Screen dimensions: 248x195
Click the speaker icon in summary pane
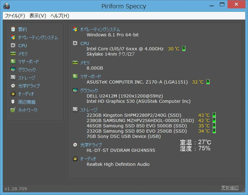click(x=75, y=159)
